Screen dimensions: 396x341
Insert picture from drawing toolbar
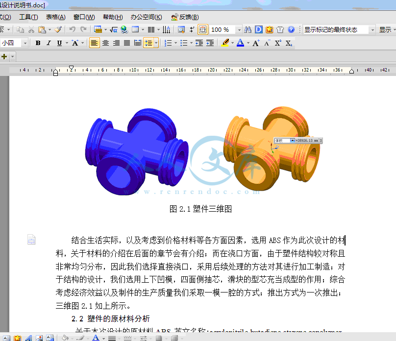[39, 338]
